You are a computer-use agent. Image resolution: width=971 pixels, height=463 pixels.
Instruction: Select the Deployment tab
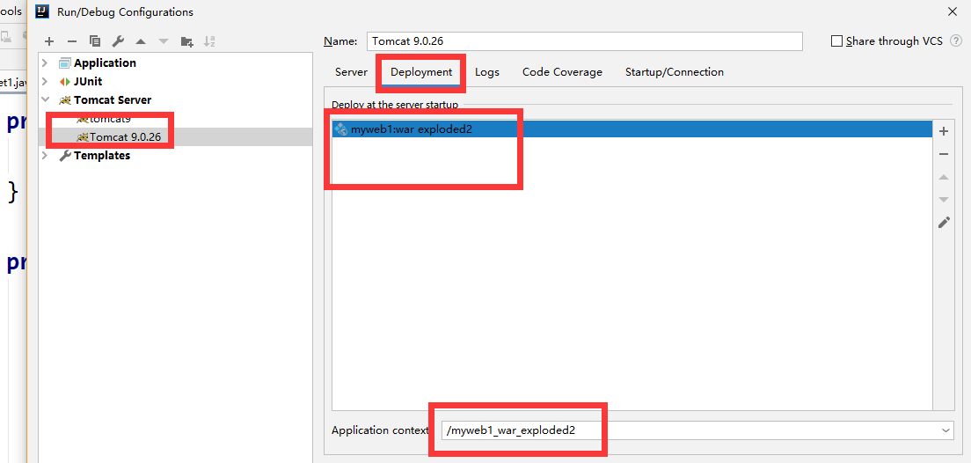coord(421,72)
